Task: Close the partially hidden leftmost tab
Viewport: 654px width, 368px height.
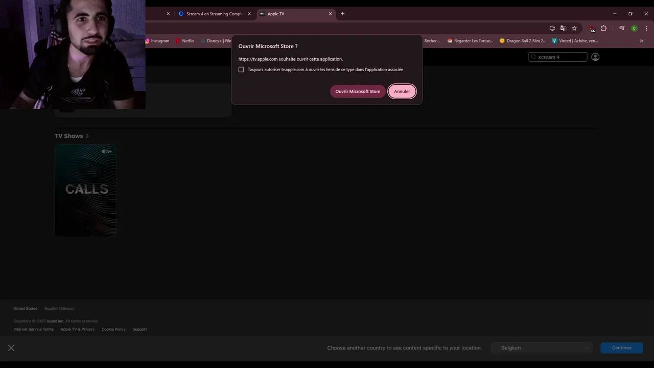Action: coord(168,14)
